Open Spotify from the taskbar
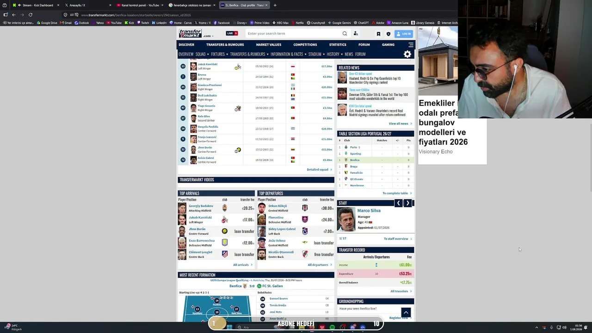 pos(332,327)
